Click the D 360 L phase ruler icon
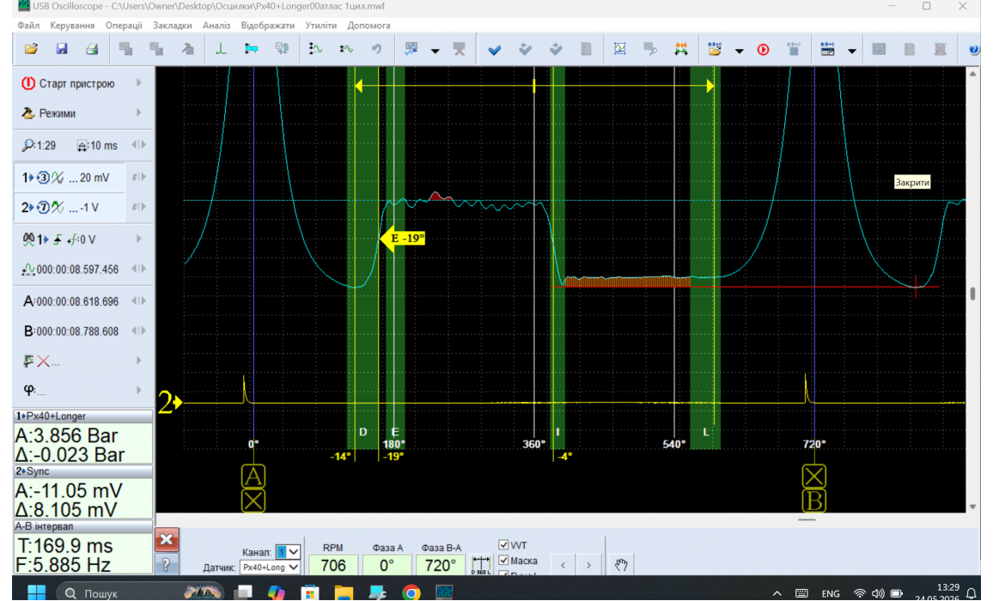The width and height of the screenshot is (993, 601). 481,564
